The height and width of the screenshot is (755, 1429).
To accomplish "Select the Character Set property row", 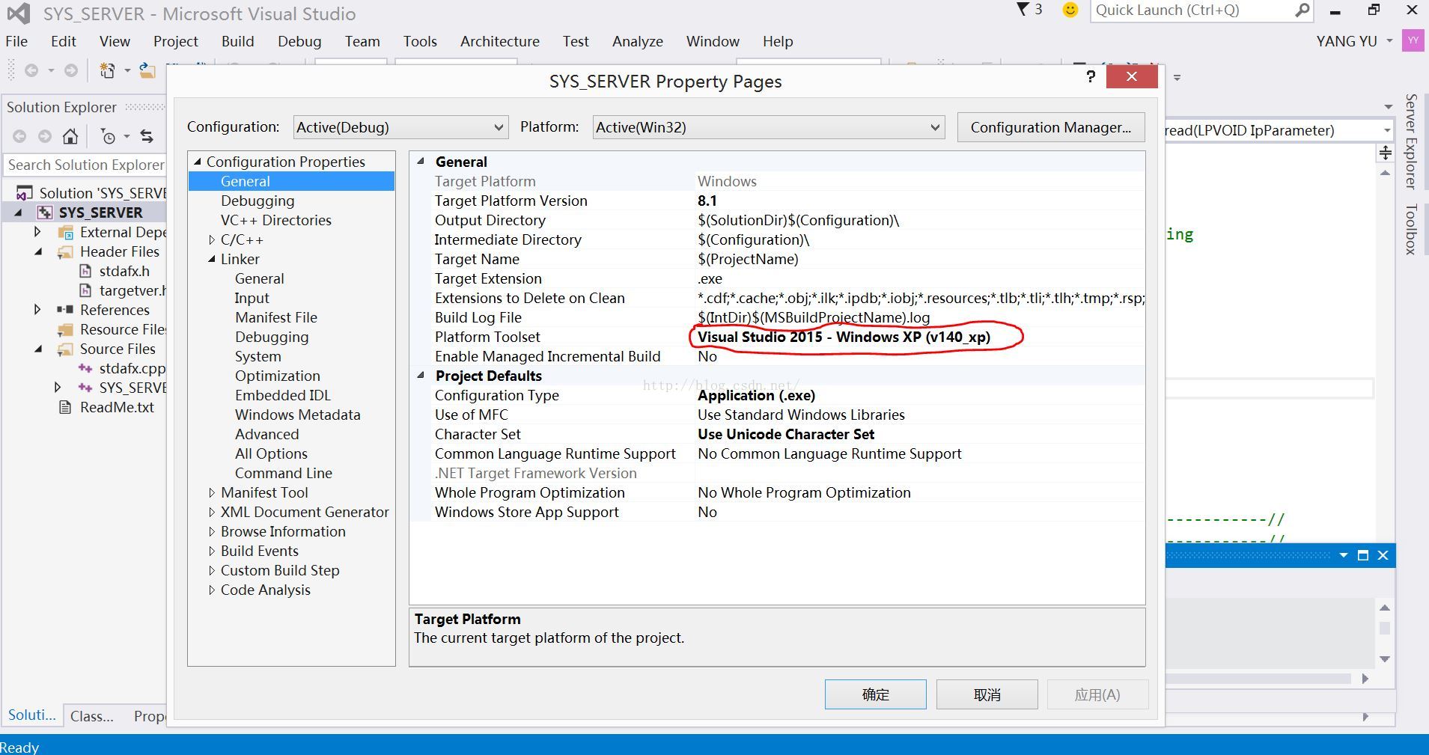I will [x=789, y=434].
